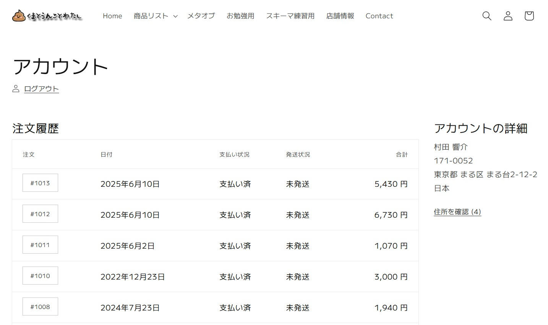Open 住所を確認 (4) link

[457, 212]
